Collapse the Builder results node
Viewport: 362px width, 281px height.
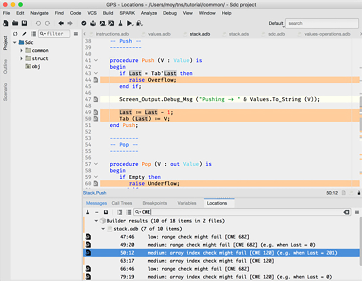[x=96, y=221]
